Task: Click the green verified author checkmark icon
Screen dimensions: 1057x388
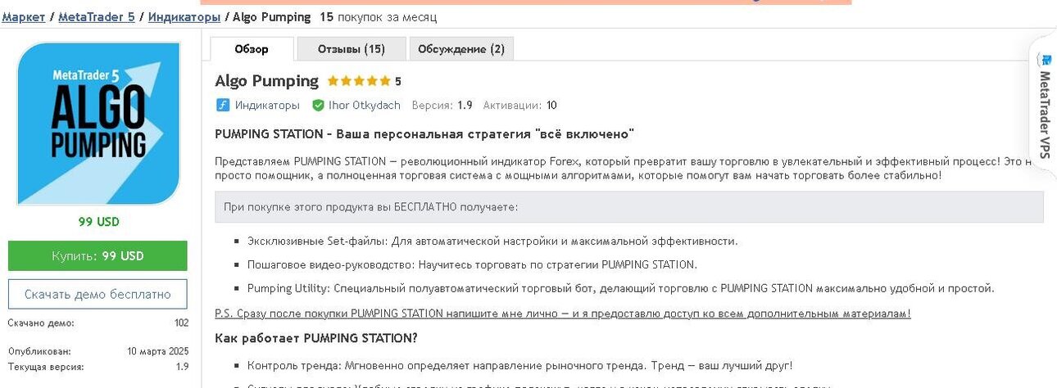Action: point(318,106)
